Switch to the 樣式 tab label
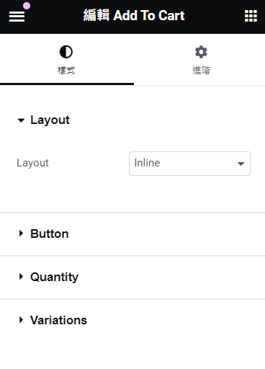This screenshot has height=369, width=265. (66, 71)
